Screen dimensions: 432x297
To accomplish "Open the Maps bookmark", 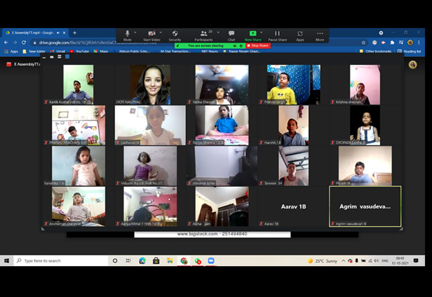I will point(101,51).
